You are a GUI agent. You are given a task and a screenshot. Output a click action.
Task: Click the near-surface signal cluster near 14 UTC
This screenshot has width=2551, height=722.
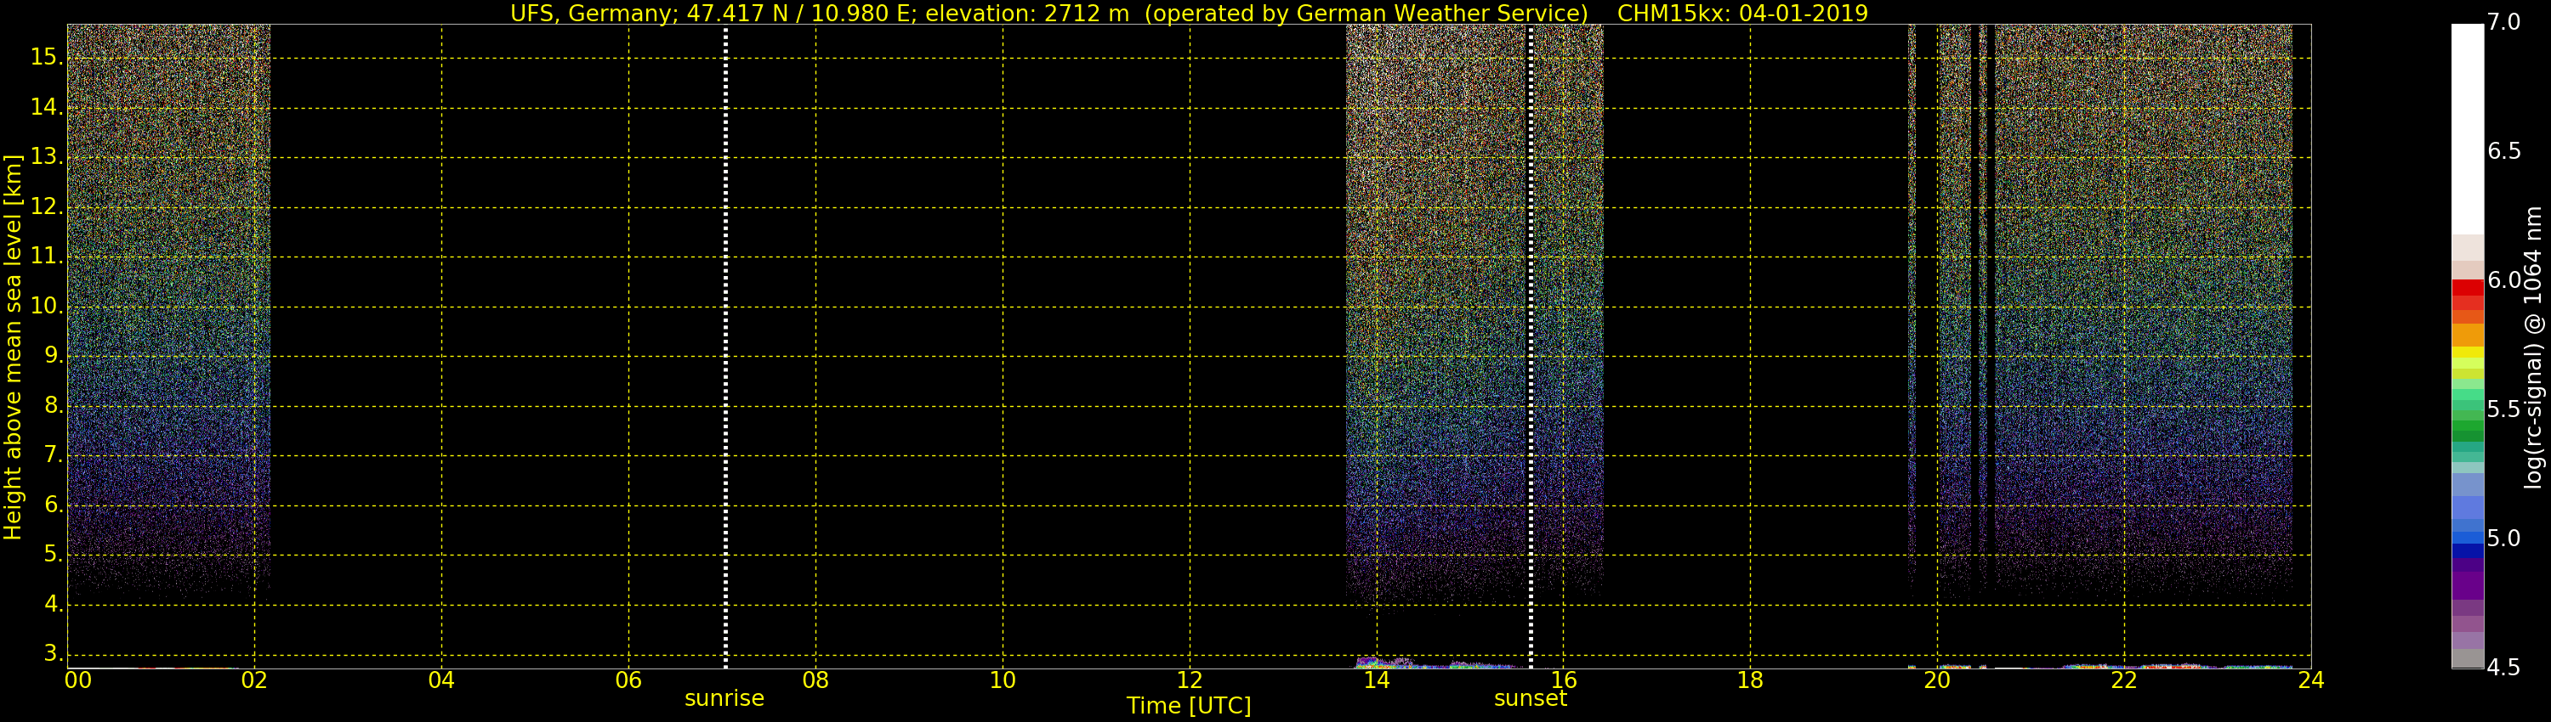pyautogui.click(x=1384, y=663)
